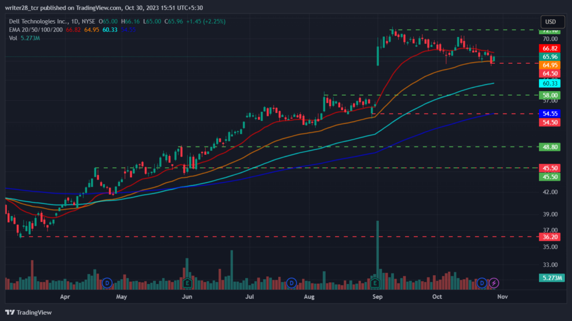
Task: Click the red 36.20 support level label
Action: point(550,237)
